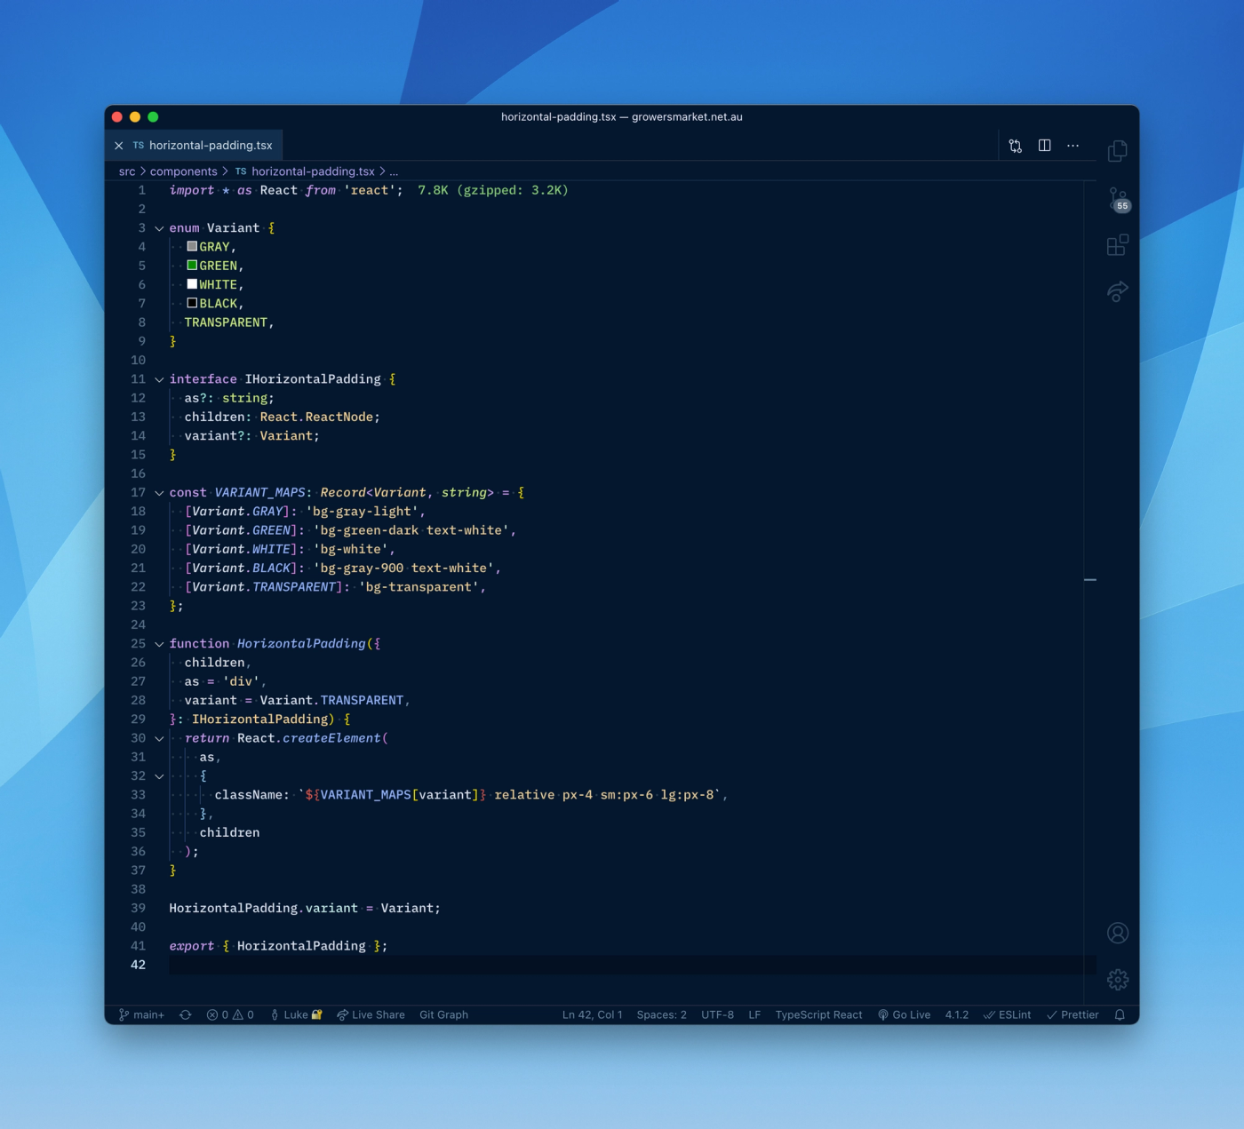Viewport: 1244px width, 1129px height.
Task: Open the Problems panel via errors and warnings indicator
Action: click(229, 1014)
